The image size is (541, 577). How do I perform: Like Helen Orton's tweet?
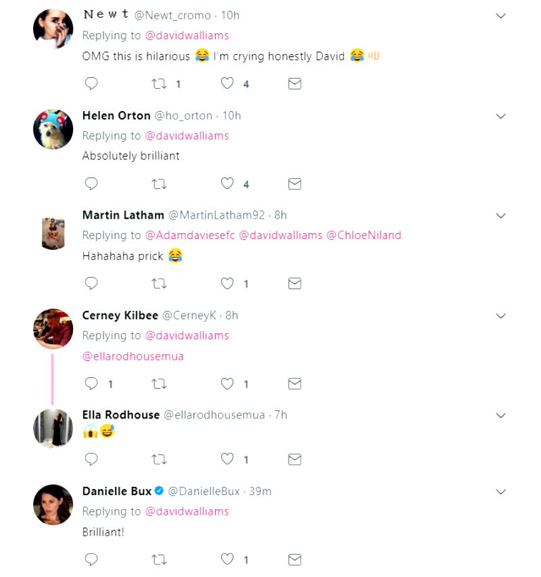tap(228, 184)
